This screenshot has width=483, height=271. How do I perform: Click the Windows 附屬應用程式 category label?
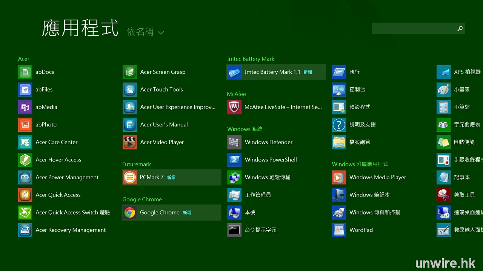pyautogui.click(x=360, y=164)
